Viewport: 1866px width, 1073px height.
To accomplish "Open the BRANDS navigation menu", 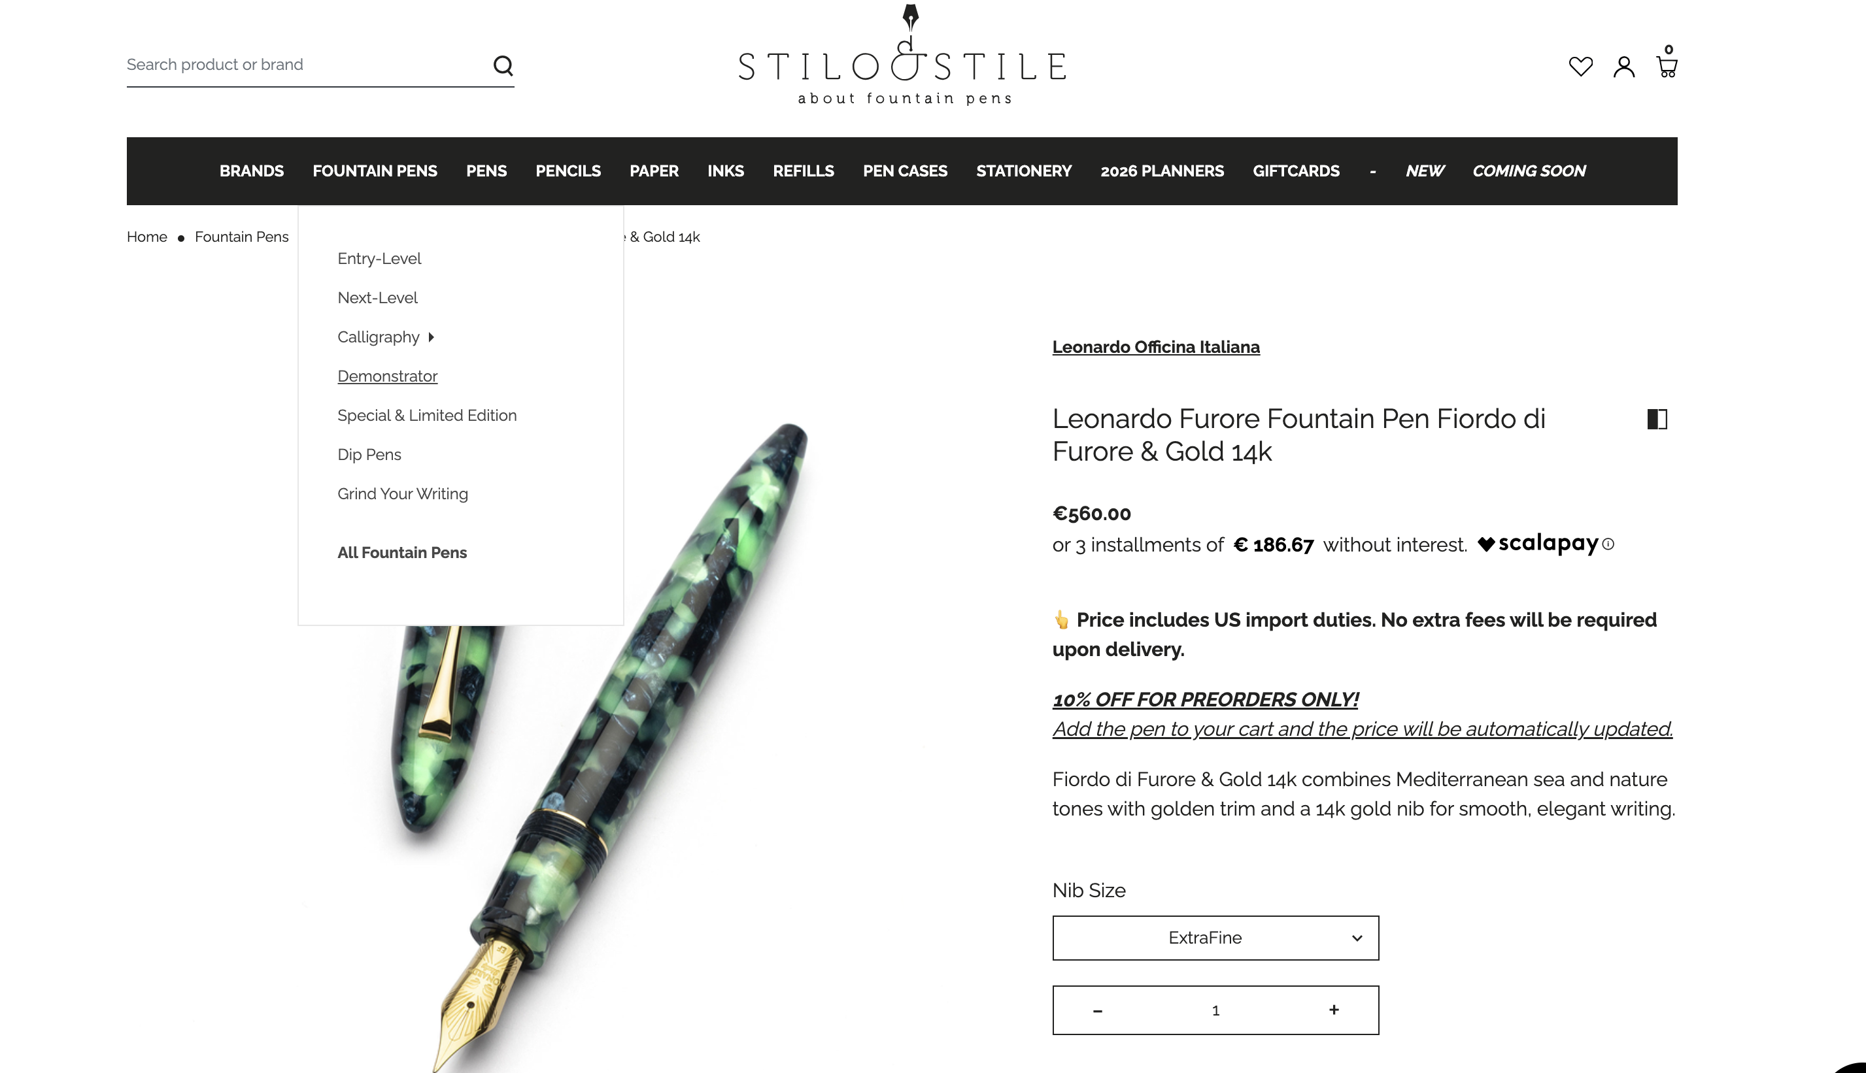I will pyautogui.click(x=252, y=171).
